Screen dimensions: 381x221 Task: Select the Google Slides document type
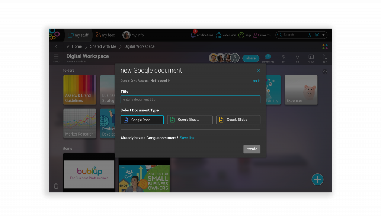pyautogui.click(x=238, y=120)
